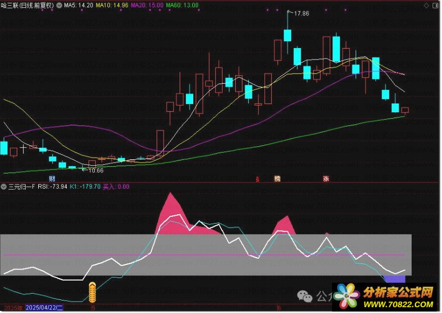The width and height of the screenshot is (442, 313).
Task: Click the purple oversold block in indicator panel
Action: pyautogui.click(x=395, y=279)
